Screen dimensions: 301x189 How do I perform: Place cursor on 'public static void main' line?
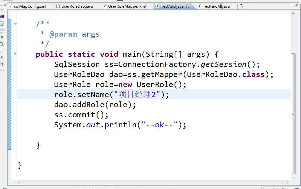point(127,54)
